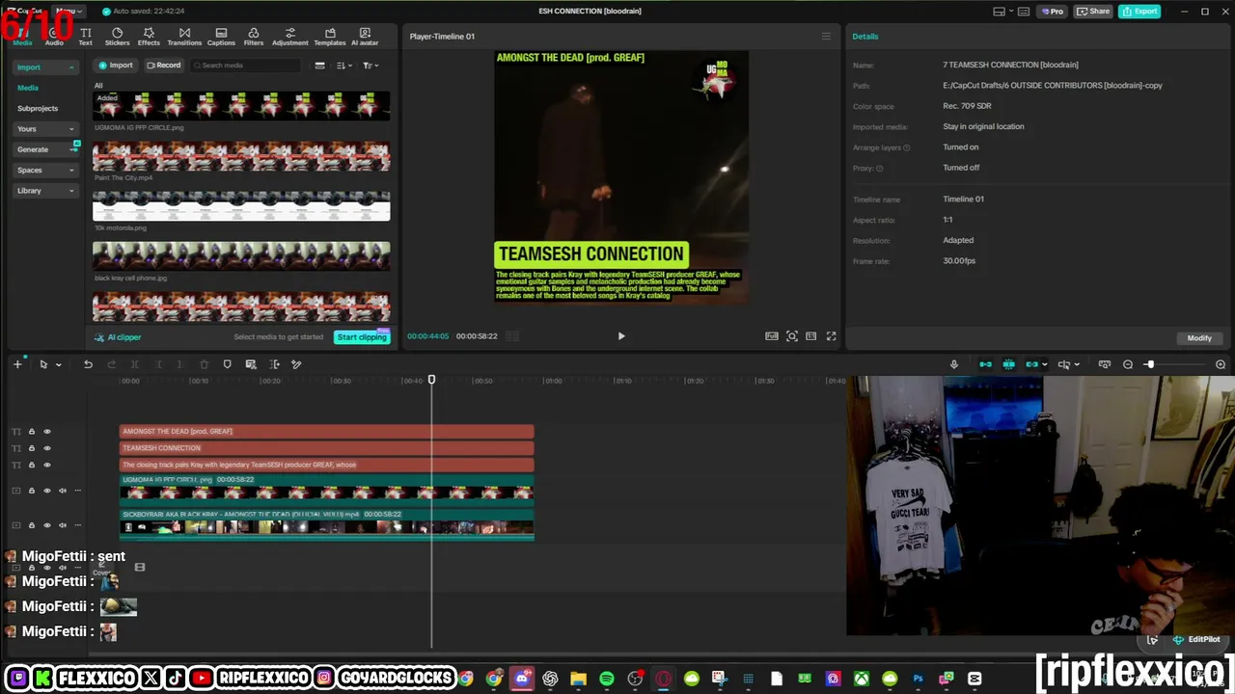Expand the Yours section

[x=46, y=129]
